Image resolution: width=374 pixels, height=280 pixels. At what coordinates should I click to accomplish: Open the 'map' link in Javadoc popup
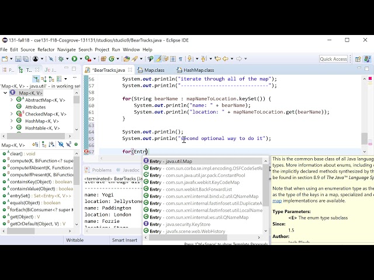[277, 201]
